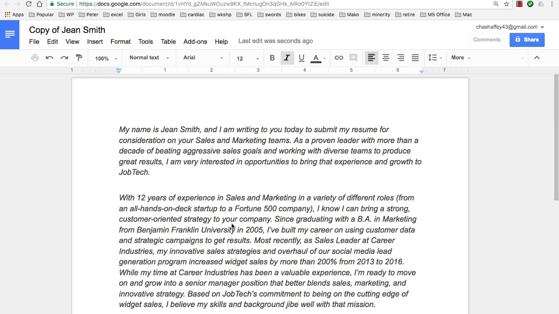Click the document title Copy of Jean Smith

[67, 30]
